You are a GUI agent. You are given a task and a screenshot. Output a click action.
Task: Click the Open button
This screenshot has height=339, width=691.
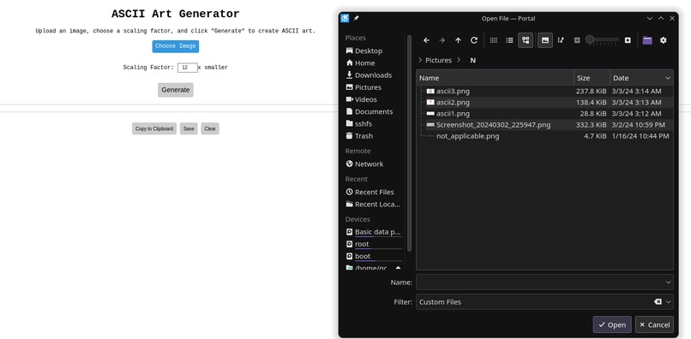[x=611, y=324]
